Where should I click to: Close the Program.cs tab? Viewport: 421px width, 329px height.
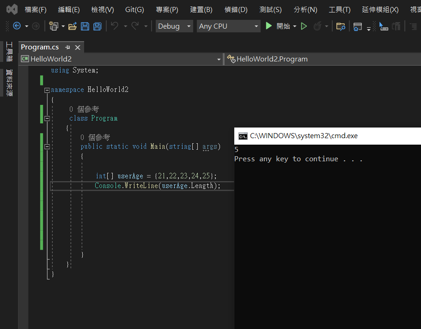78,48
